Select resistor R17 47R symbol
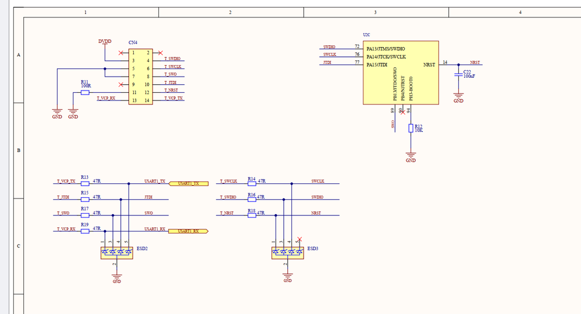 click(x=85, y=215)
